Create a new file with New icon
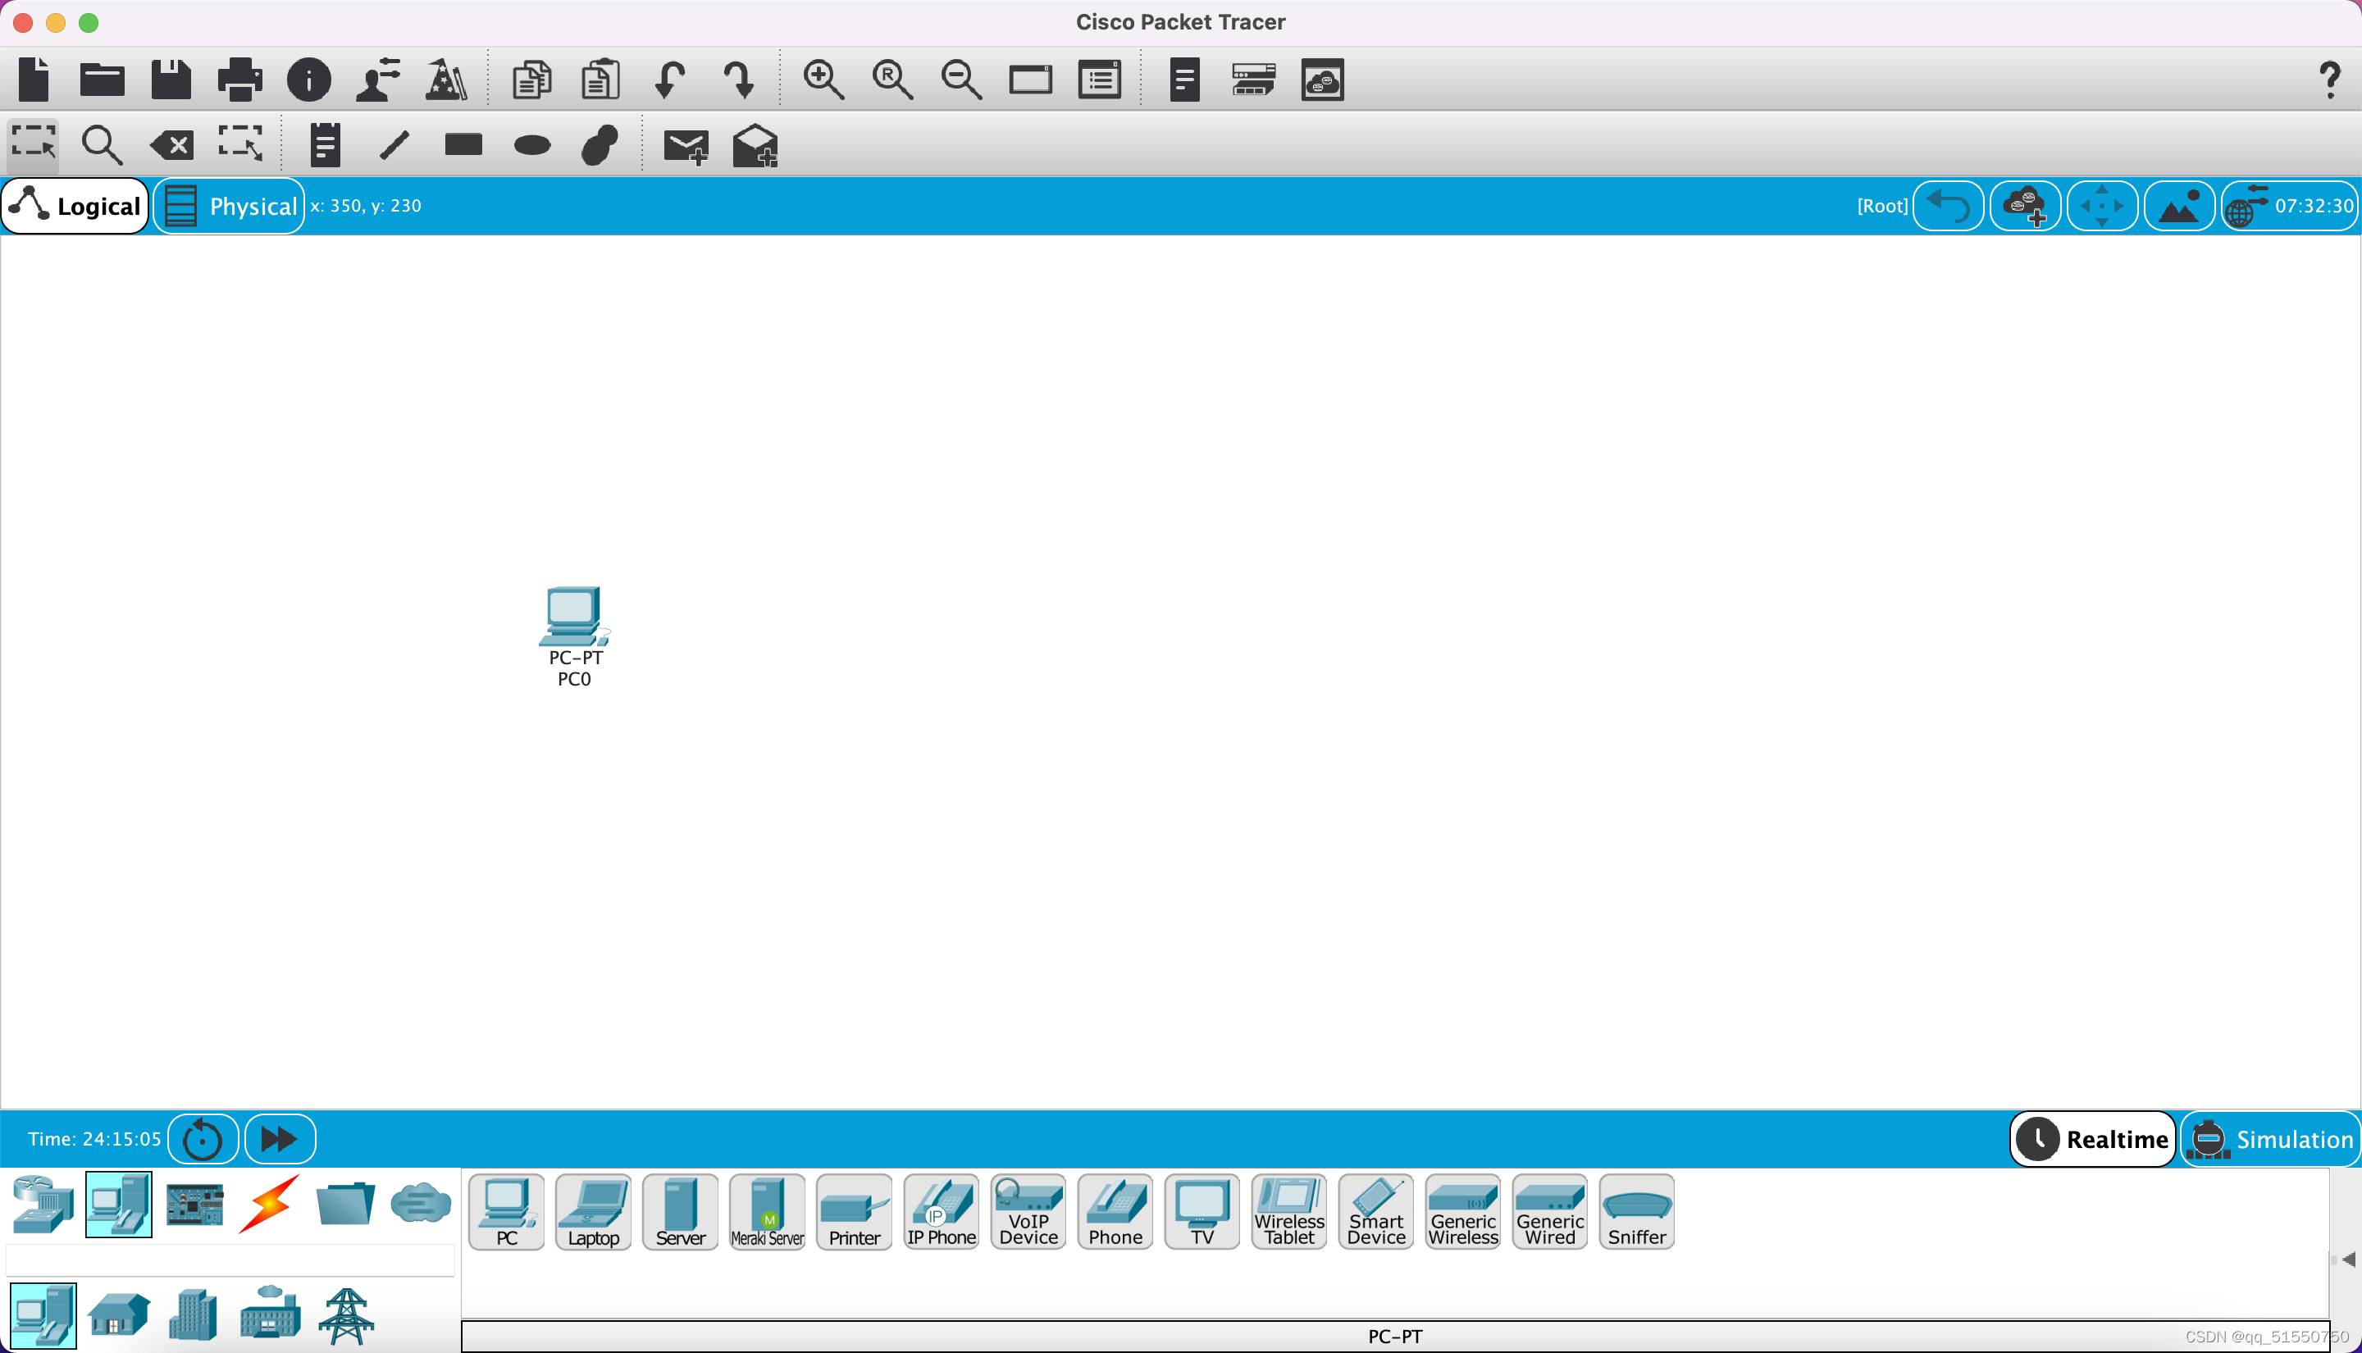2362x1353 pixels. (34, 79)
